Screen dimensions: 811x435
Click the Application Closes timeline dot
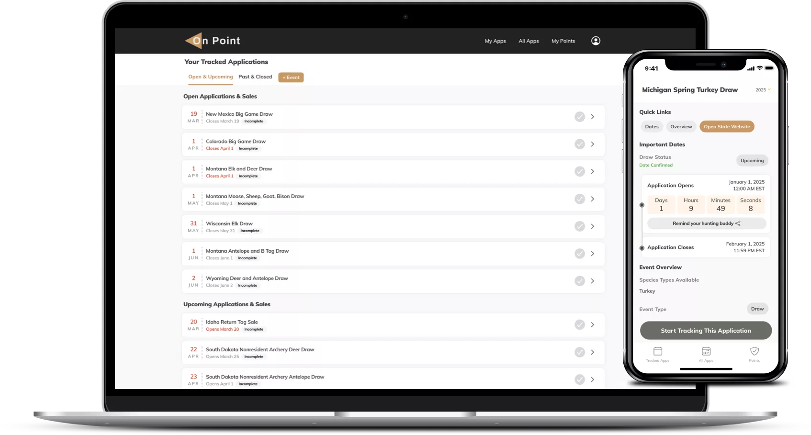[x=642, y=248]
